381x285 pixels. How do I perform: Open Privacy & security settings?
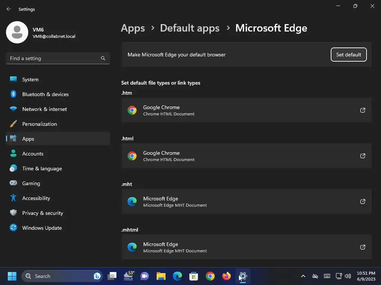coord(58,213)
